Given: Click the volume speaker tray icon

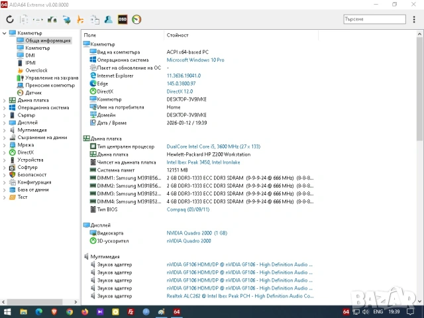Looking at the screenshot, I should pyautogui.click(x=366, y=312).
